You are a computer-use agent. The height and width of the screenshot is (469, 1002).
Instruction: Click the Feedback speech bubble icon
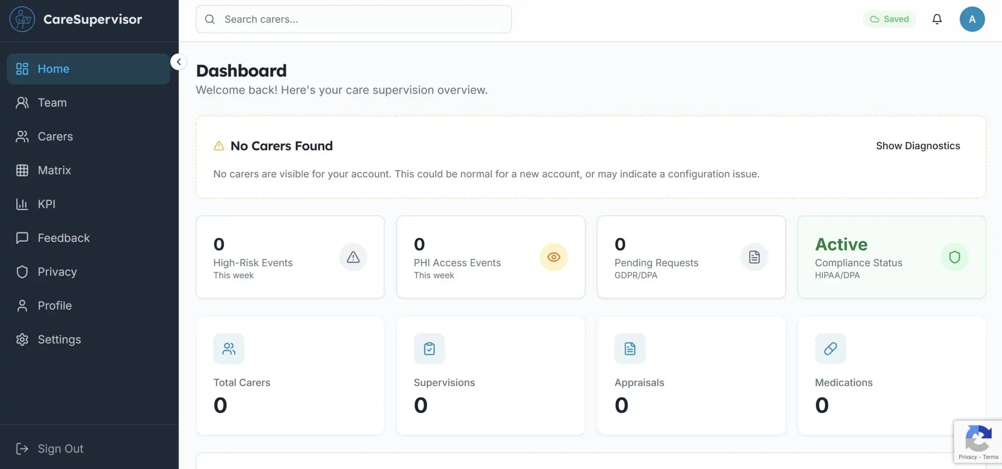[x=22, y=238]
